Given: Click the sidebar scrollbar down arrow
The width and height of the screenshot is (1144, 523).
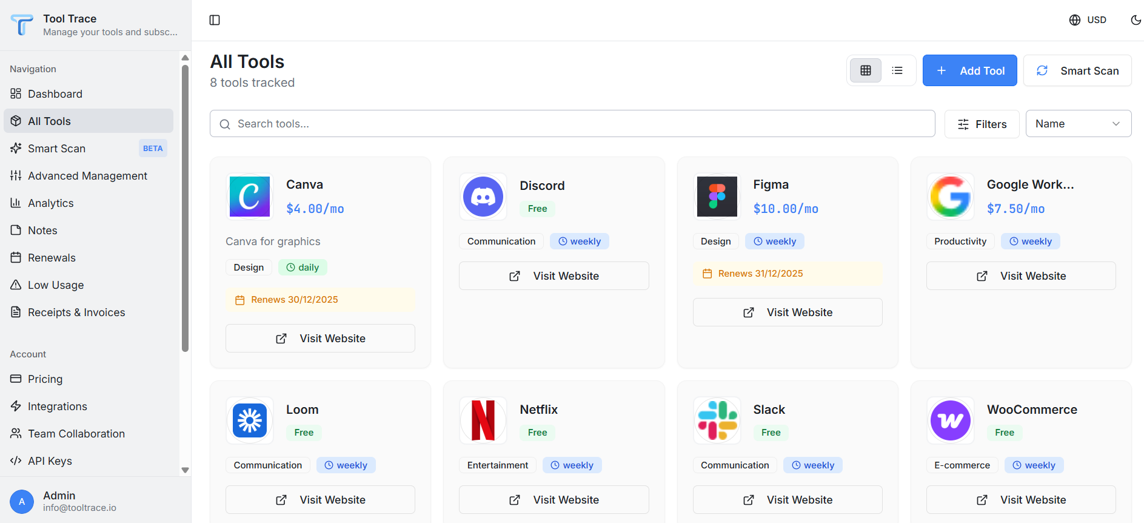Looking at the screenshot, I should coord(185,470).
